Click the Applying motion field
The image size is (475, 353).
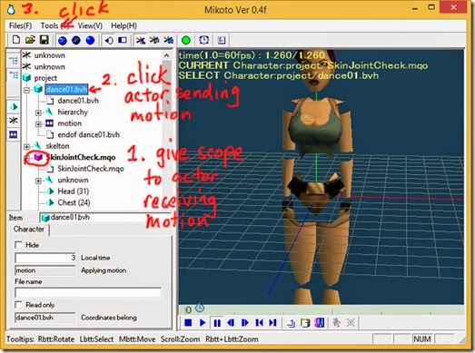pyautogui.click(x=45, y=270)
